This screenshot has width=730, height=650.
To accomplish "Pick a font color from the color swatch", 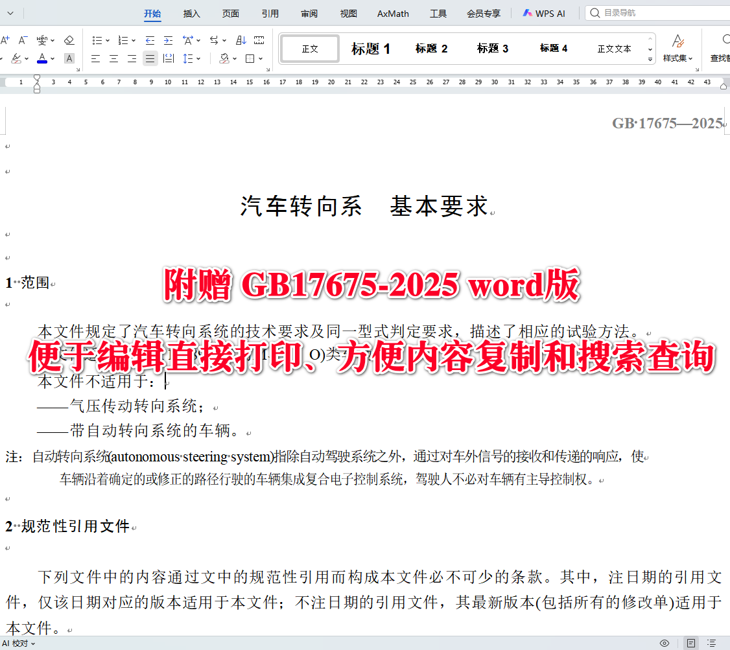I will pyautogui.click(x=42, y=58).
